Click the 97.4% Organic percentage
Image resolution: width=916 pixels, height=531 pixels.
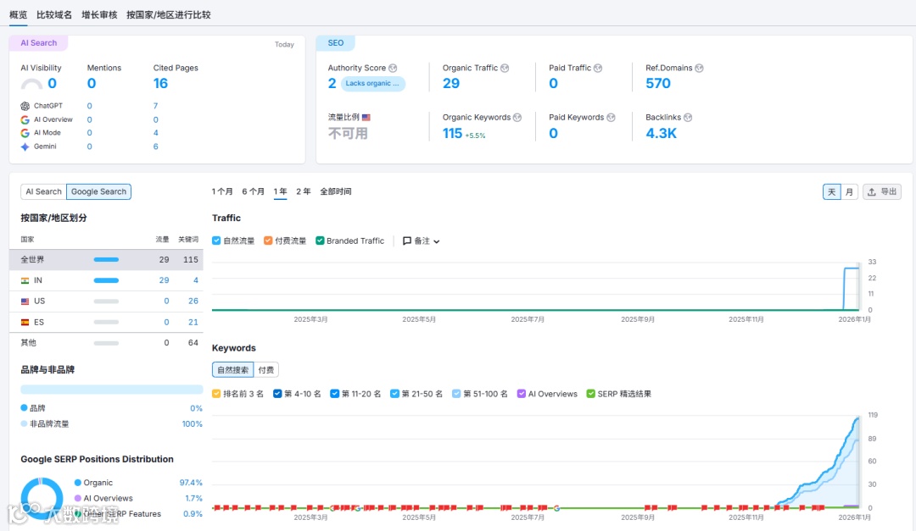pos(191,484)
